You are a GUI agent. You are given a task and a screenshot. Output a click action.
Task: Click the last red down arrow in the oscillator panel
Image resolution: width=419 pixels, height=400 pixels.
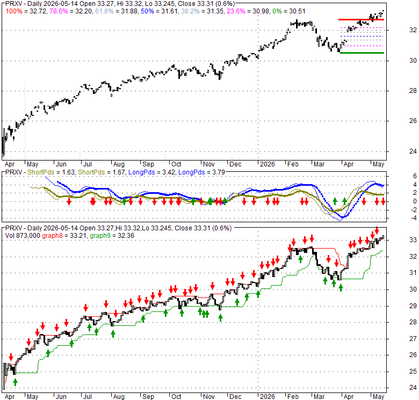[383, 201]
